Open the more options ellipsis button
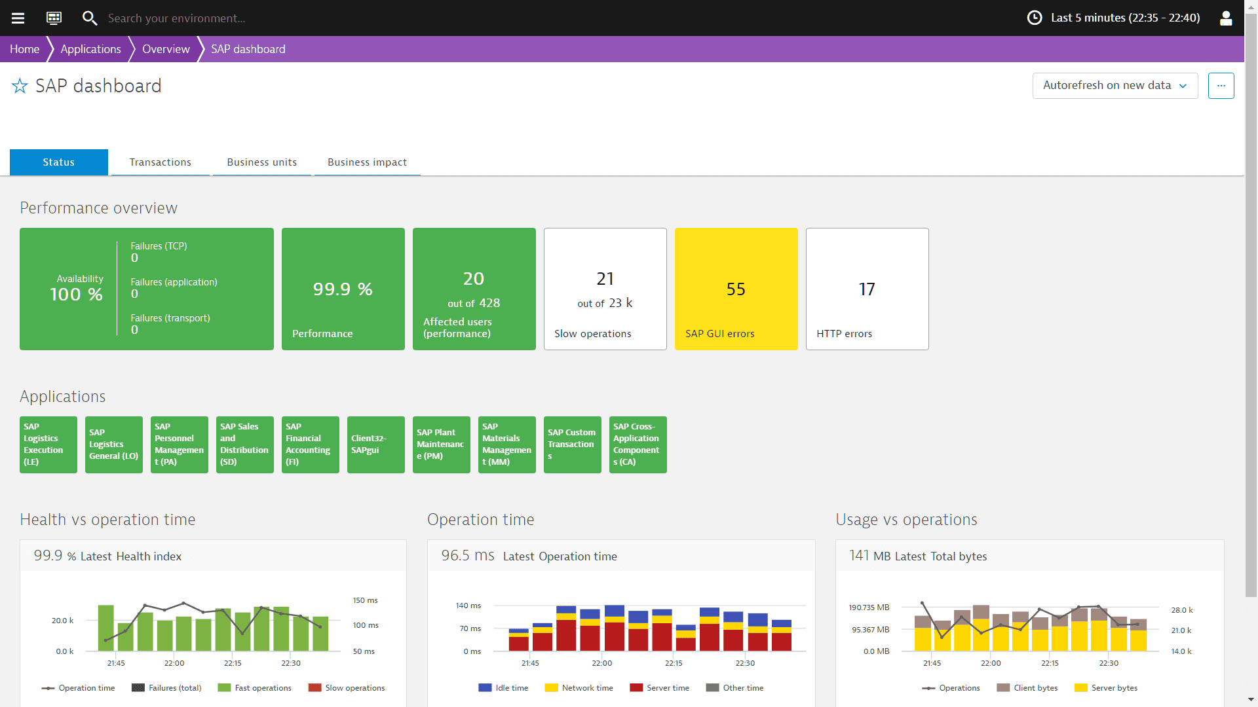1258x707 pixels. 1221,86
